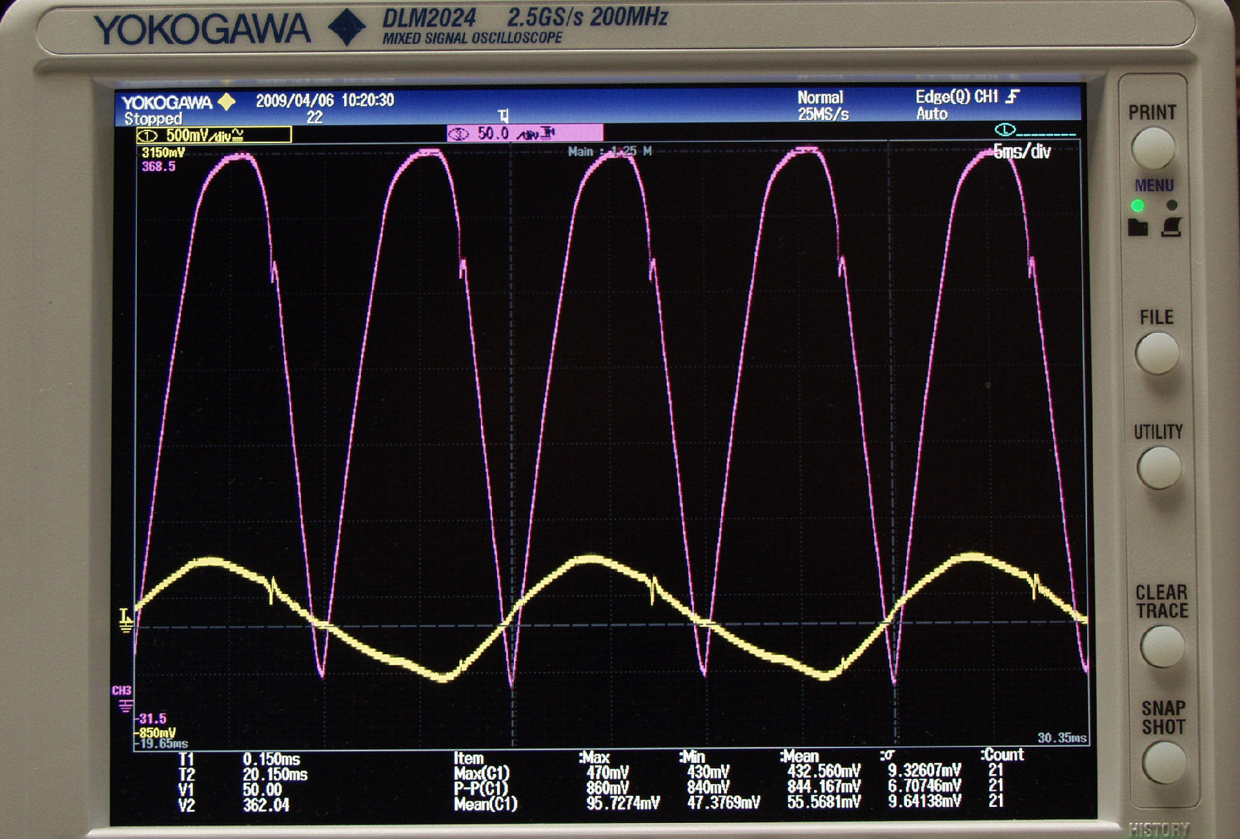1240x839 pixels.
Task: Click the printer icon under MENU
Action: (x=1171, y=227)
